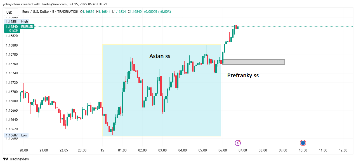Click the 'Prefranky ss' text annotation
Screen dimensions: 356x164
click(x=243, y=75)
